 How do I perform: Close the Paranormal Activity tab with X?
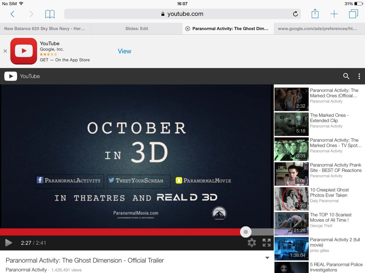coord(188,29)
